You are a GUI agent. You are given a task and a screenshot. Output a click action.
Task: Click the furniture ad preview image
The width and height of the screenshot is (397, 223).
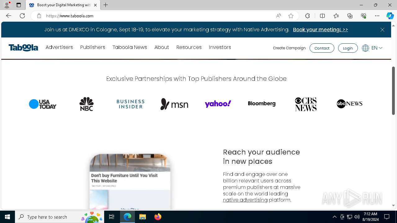click(130, 163)
